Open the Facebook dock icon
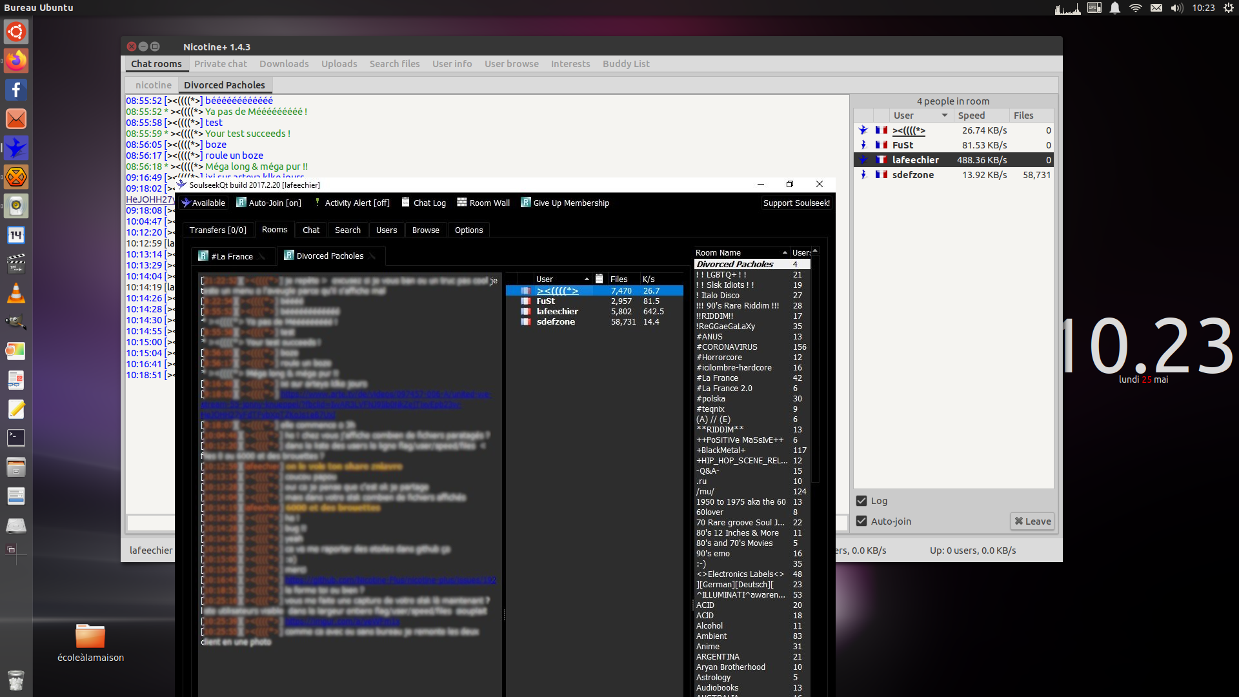 16,90
